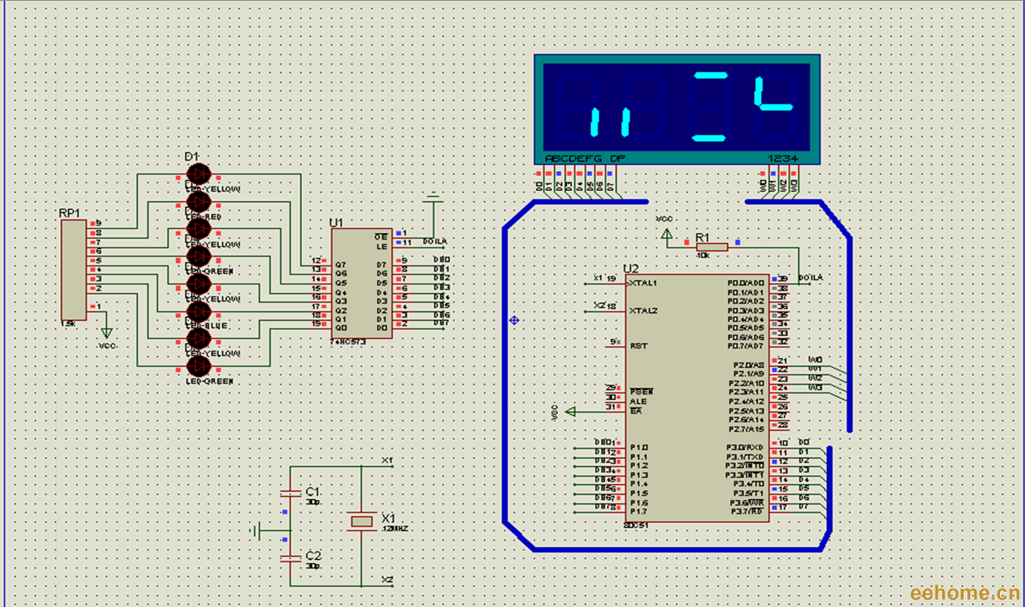Click the C1 capacitor reference label
The image size is (1025, 607).
coord(313,492)
